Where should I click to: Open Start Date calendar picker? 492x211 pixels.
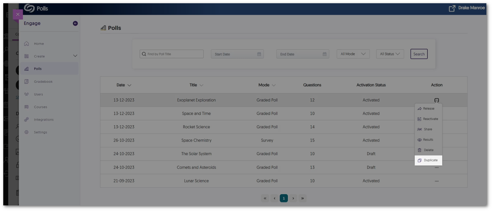259,54
